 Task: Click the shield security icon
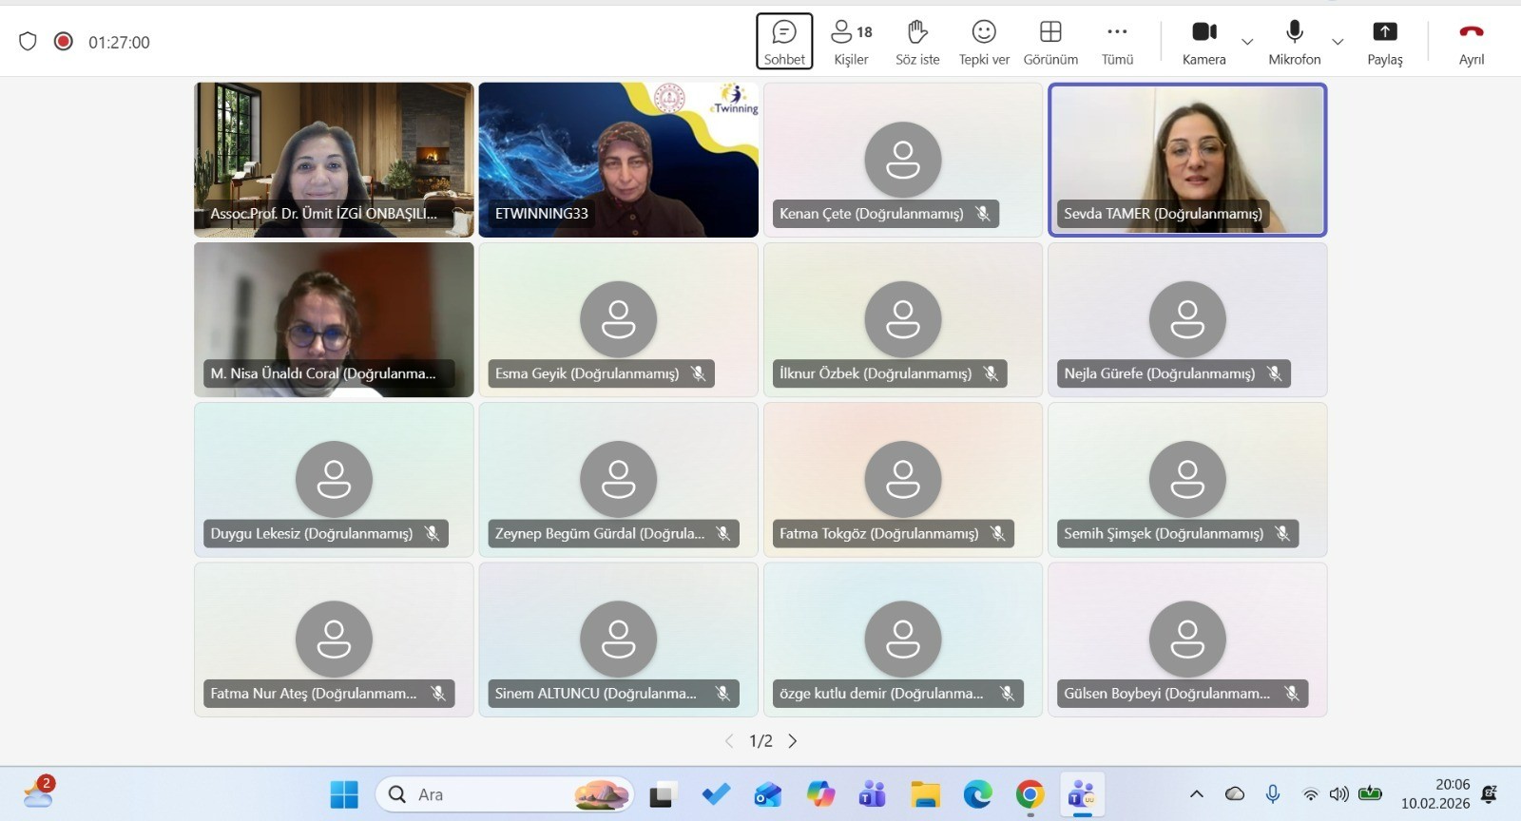28,42
